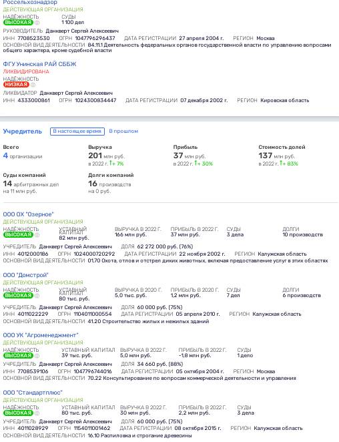Click Россельхознадзор leader name Данкверт Сергей Алексеевич
339x442 pixels.
pyautogui.click(x=82, y=31)
